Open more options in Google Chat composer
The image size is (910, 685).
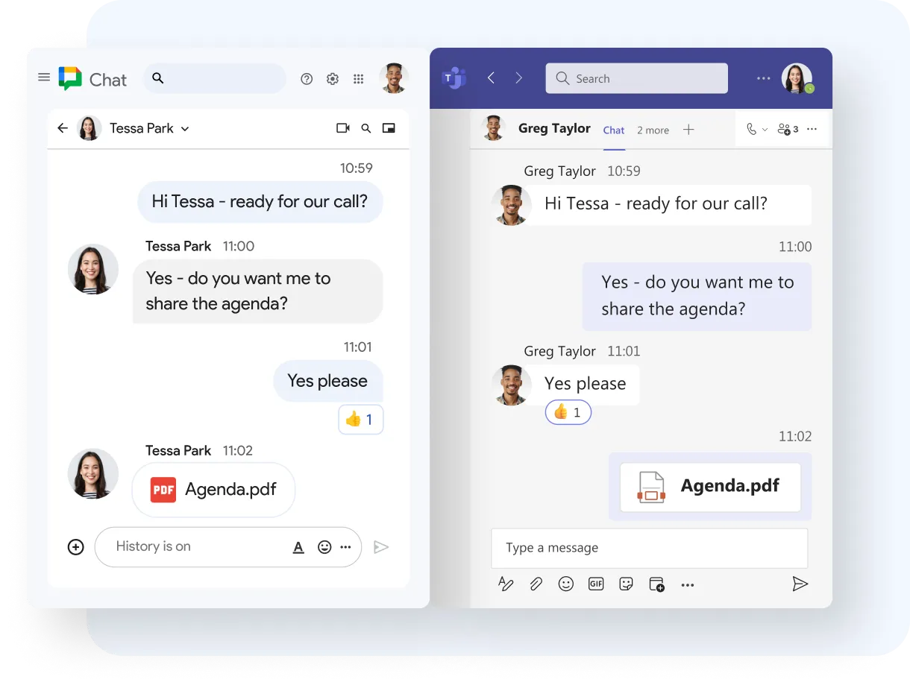tap(345, 547)
